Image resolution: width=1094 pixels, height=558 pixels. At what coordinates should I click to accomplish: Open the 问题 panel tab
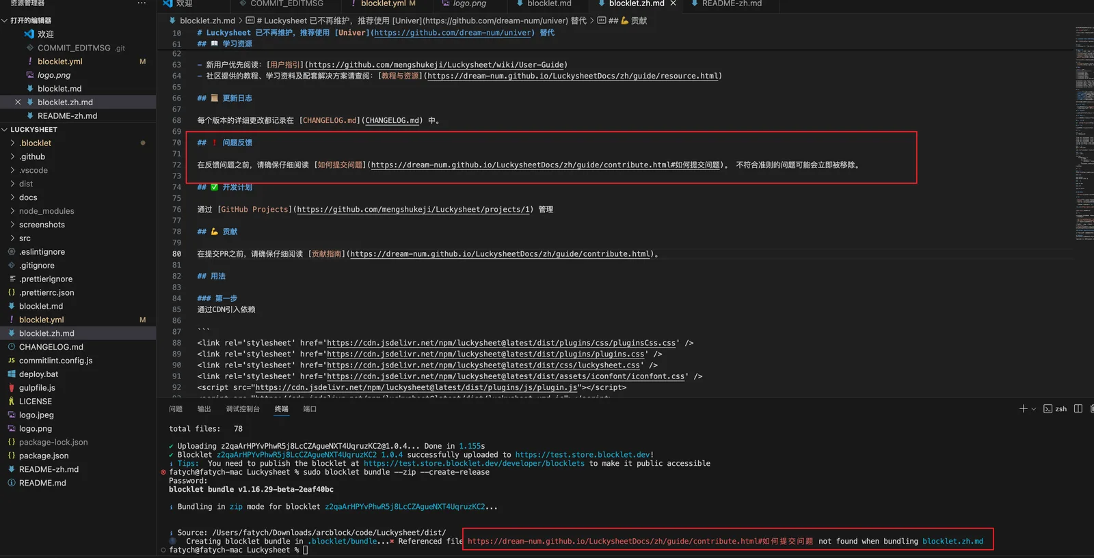pos(176,409)
